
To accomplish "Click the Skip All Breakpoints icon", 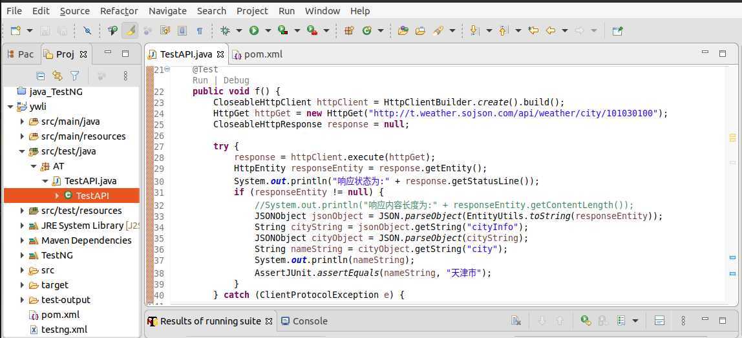I will click(x=87, y=31).
